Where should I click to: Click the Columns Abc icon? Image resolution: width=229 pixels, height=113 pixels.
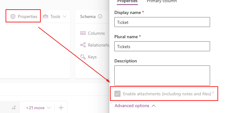[83, 33]
